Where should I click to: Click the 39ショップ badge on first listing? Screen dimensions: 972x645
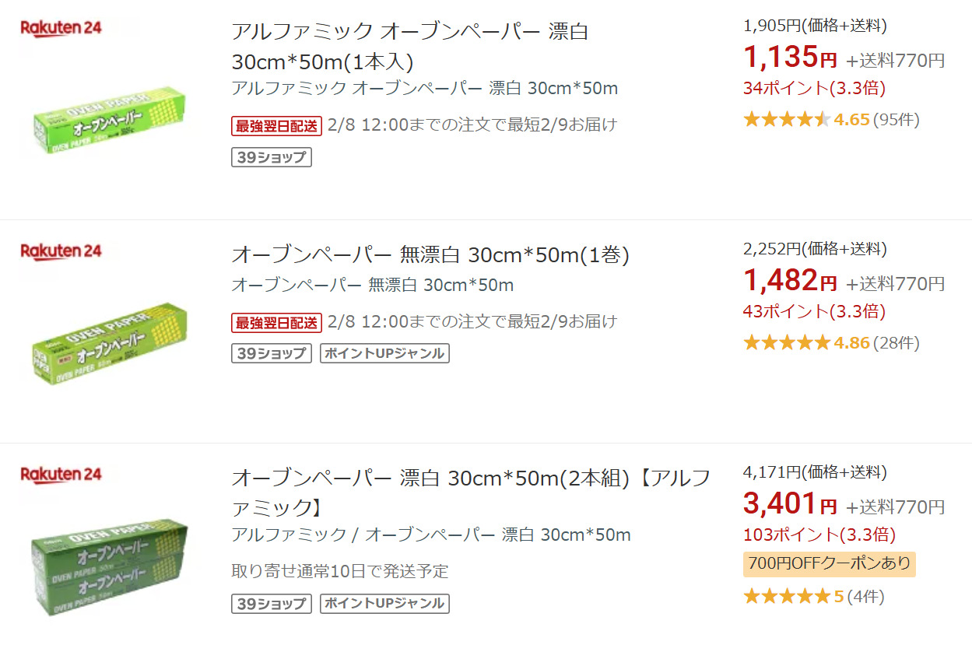tap(272, 158)
